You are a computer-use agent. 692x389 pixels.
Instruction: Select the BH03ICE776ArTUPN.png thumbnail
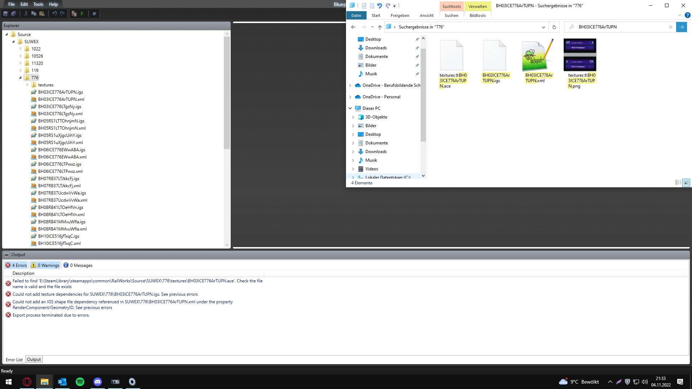click(x=580, y=55)
